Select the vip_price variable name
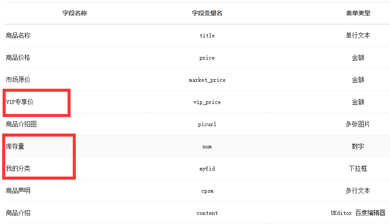 207,102
